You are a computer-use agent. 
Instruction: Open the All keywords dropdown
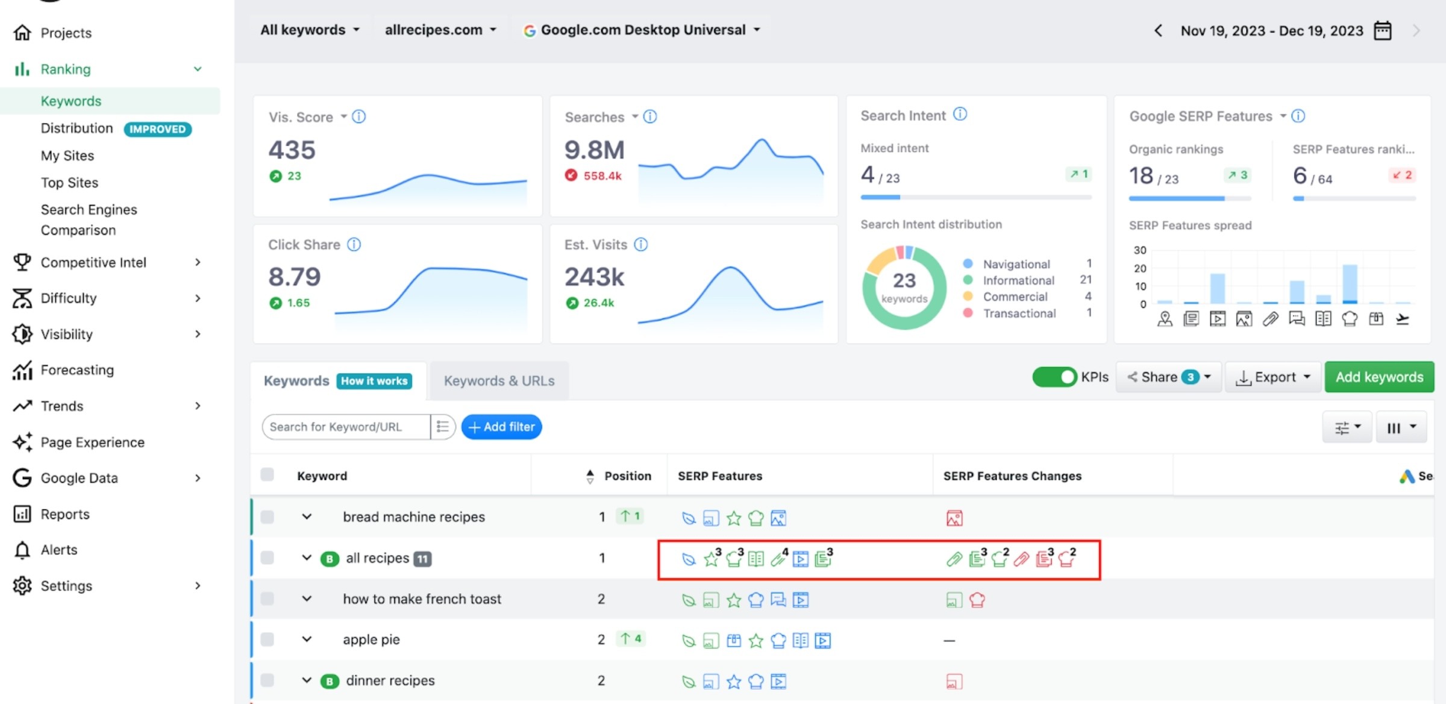coord(310,30)
